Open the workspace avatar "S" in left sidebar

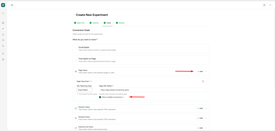(x=3, y=13)
